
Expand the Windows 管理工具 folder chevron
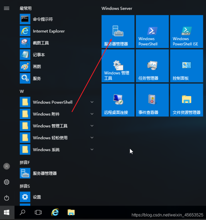click(92, 126)
